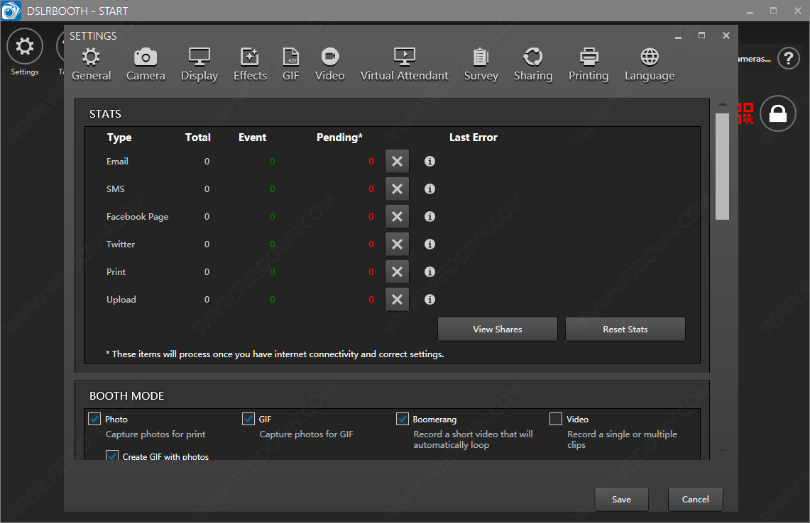Click the Pending* column header

pyautogui.click(x=339, y=137)
